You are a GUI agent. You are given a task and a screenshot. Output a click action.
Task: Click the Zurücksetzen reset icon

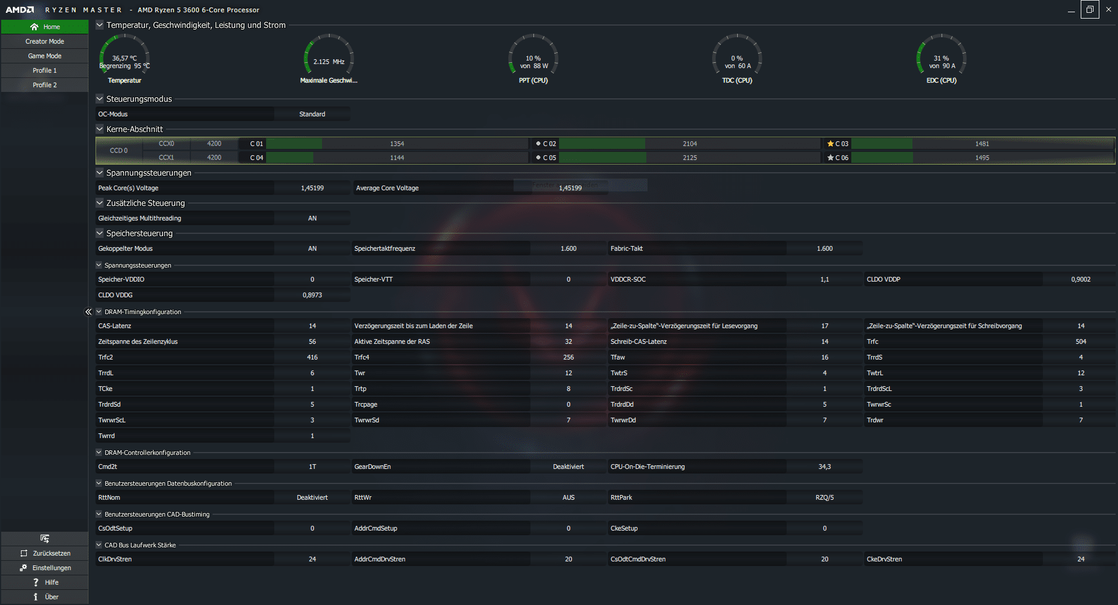click(24, 553)
